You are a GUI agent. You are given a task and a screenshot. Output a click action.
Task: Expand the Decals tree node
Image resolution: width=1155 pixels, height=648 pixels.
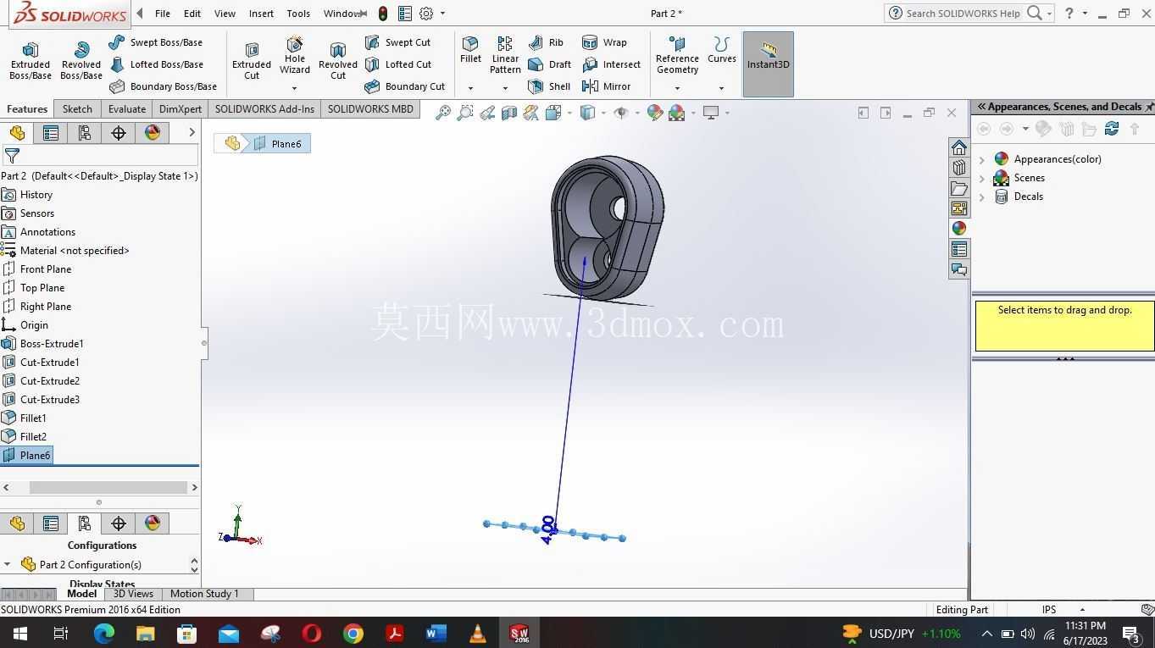982,197
